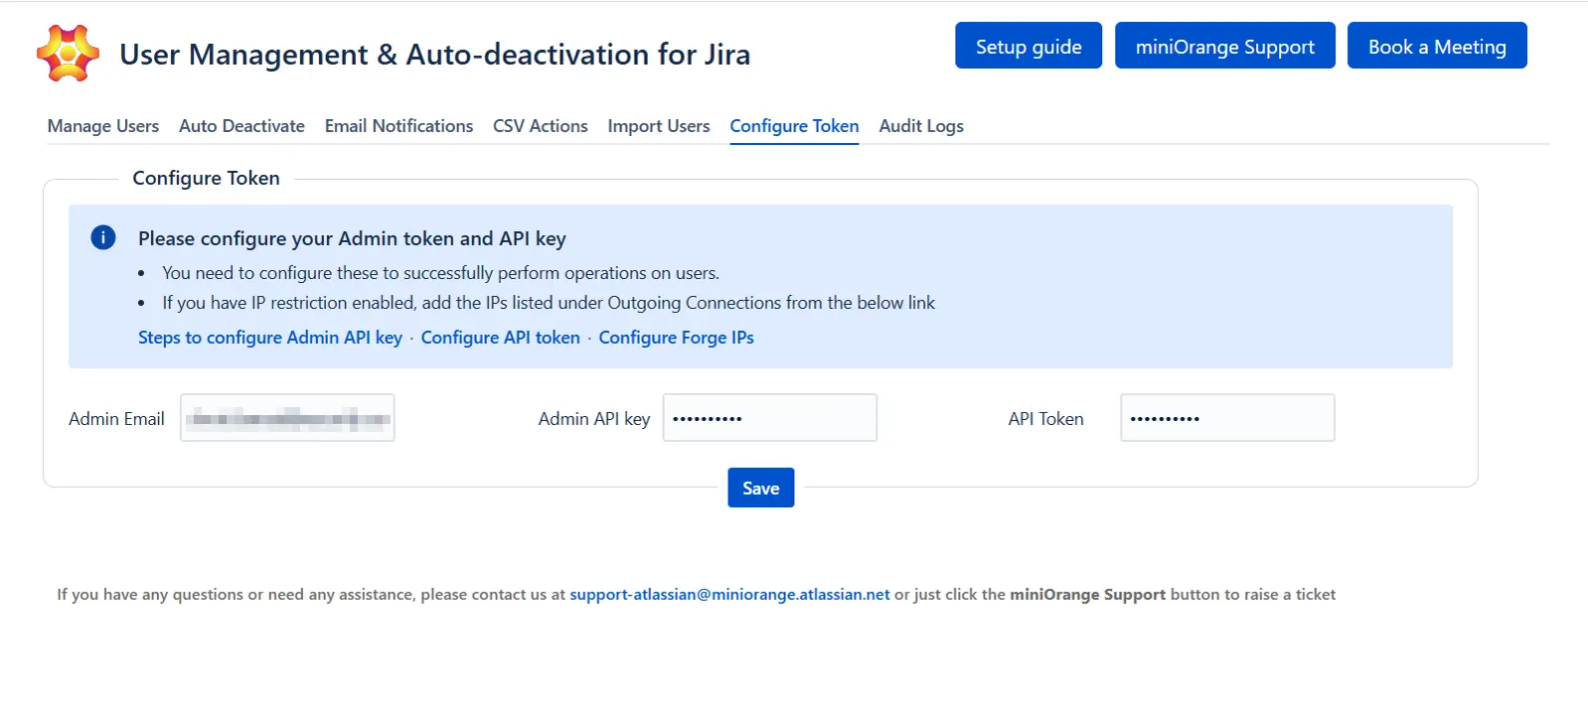
Task: Select the Configure Token tab
Action: pyautogui.click(x=794, y=126)
